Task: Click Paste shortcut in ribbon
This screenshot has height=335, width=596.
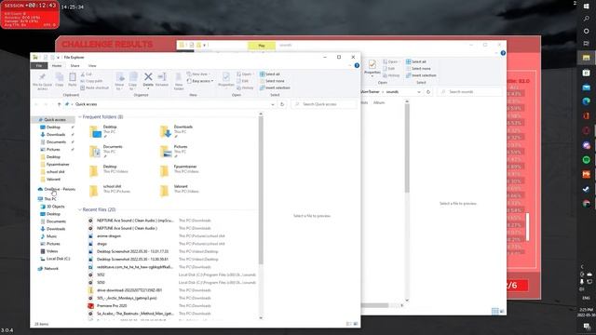Action: tap(94, 87)
